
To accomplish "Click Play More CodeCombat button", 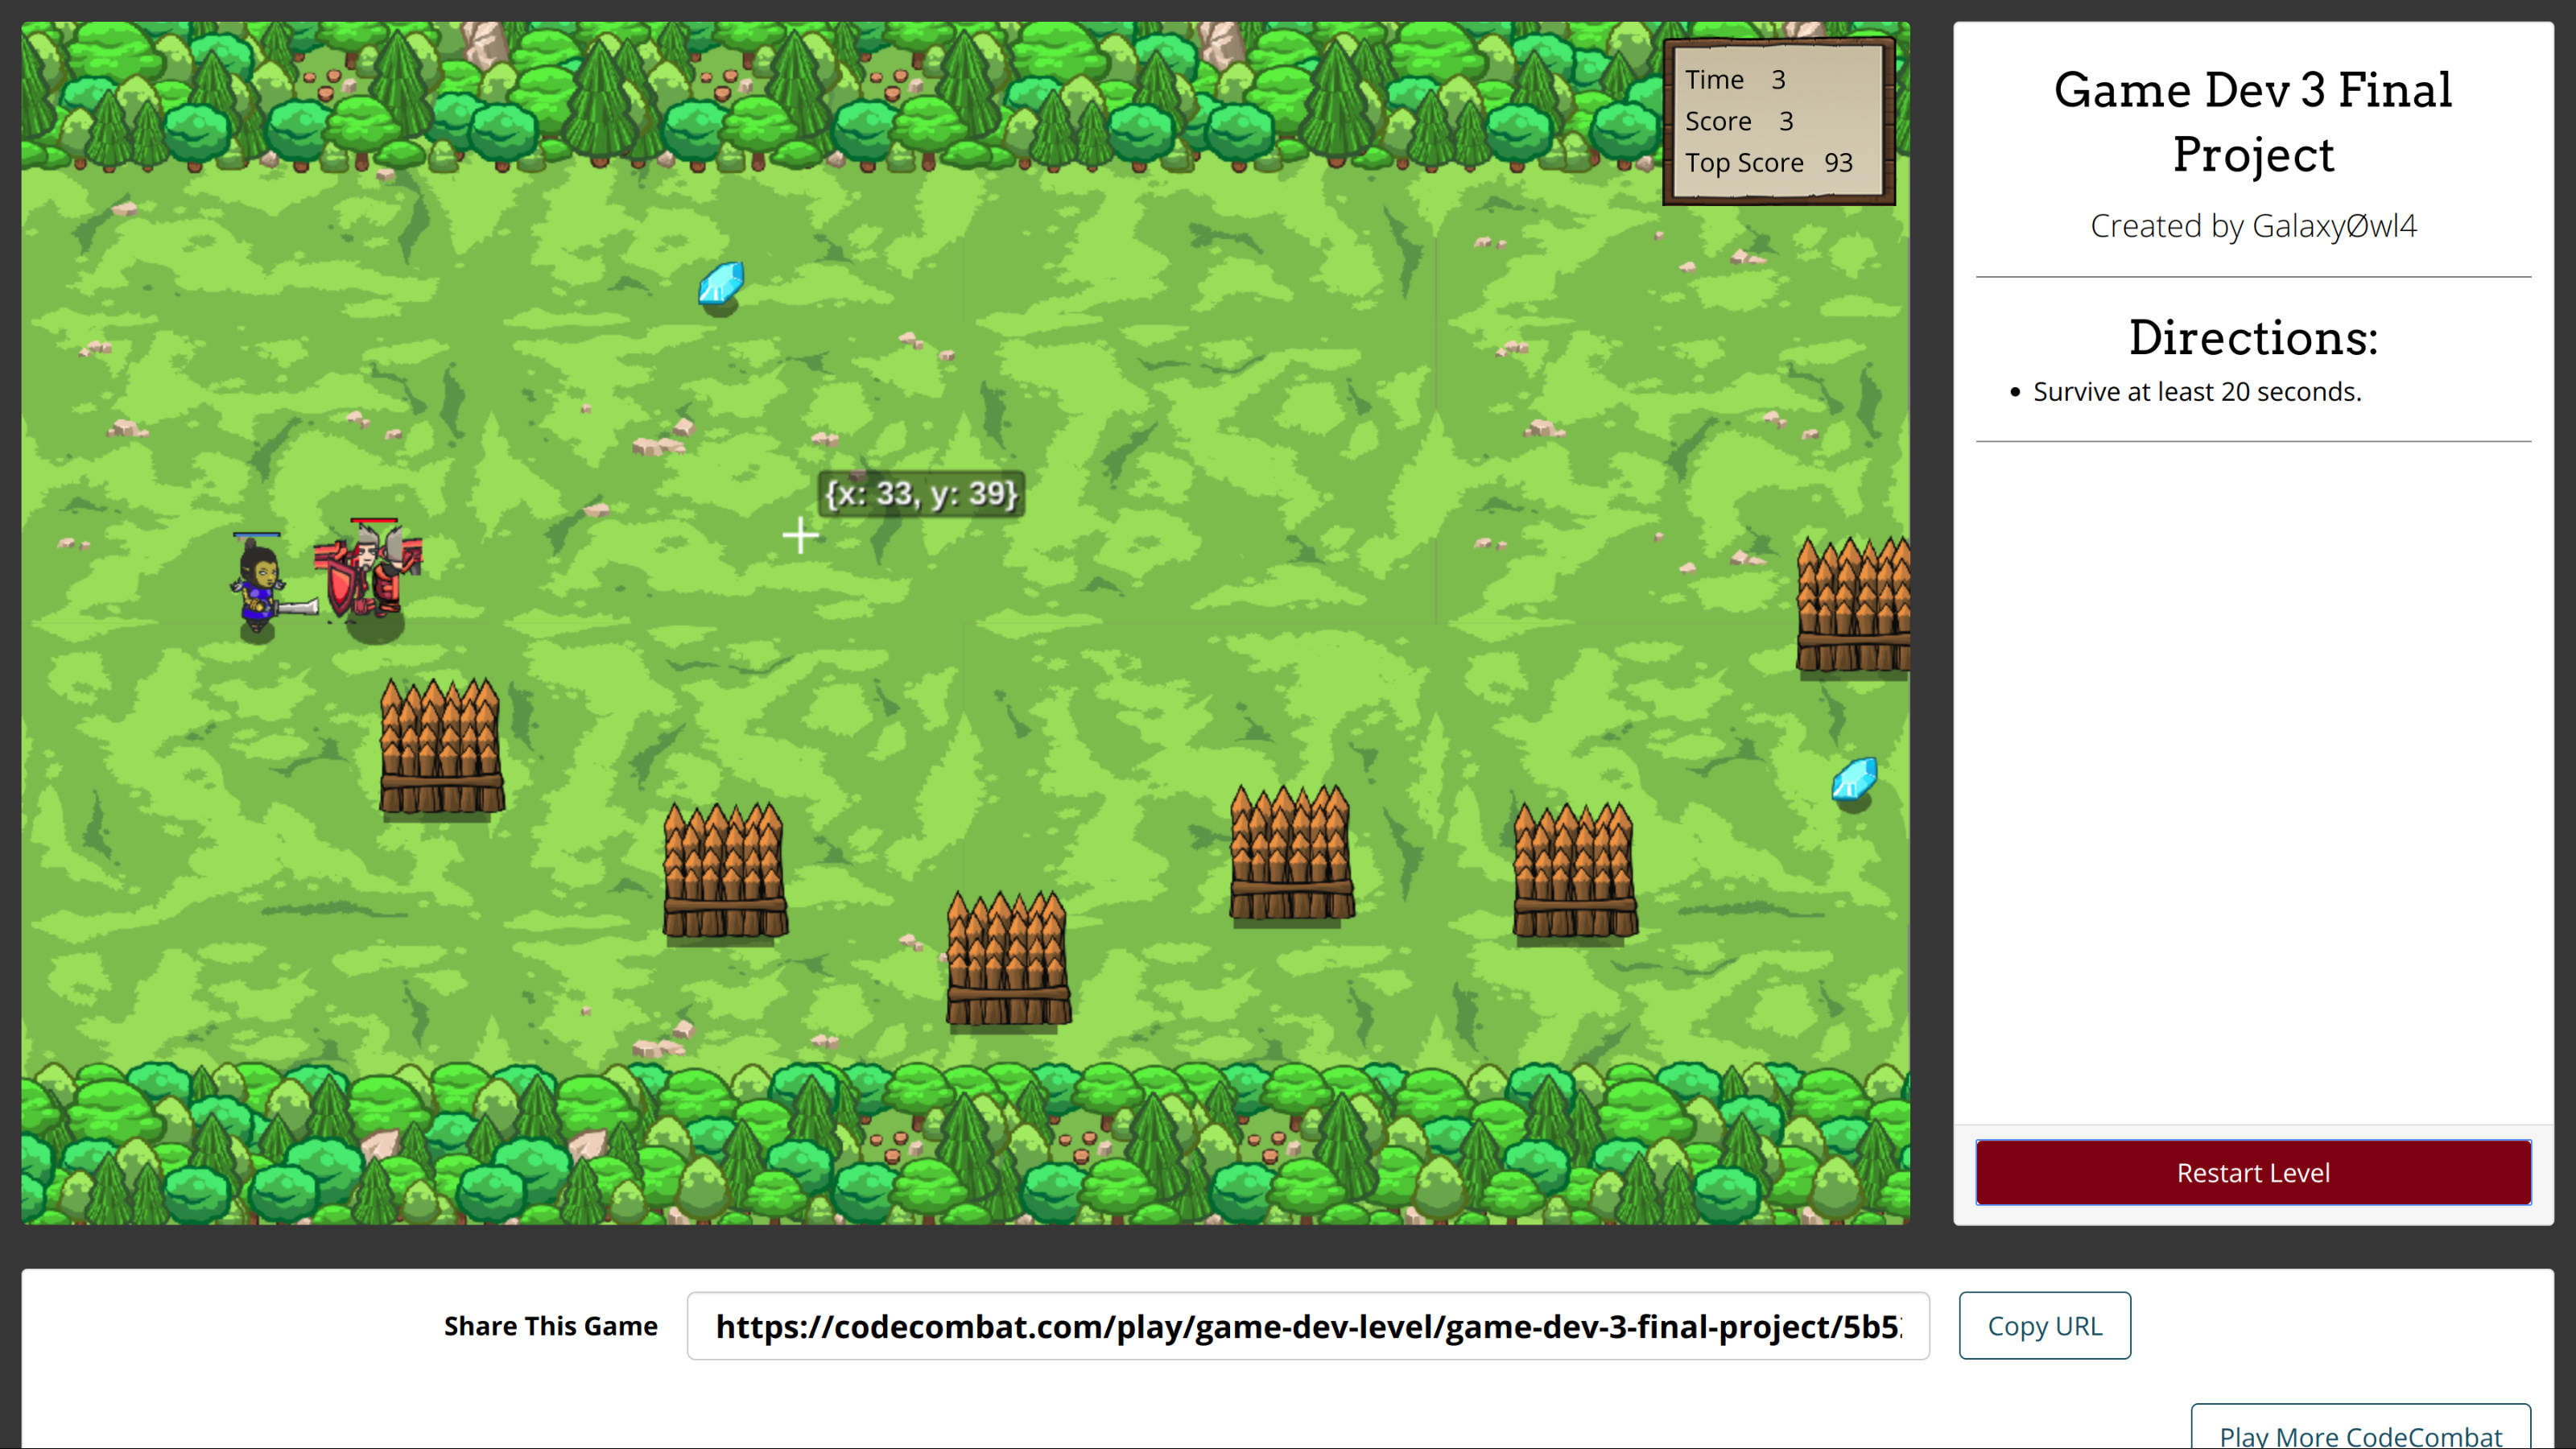I will pyautogui.click(x=2360, y=1434).
